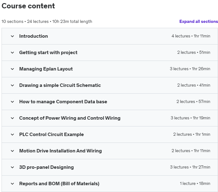Click the 'Course content' heading
218x192 pixels.
click(x=28, y=6)
